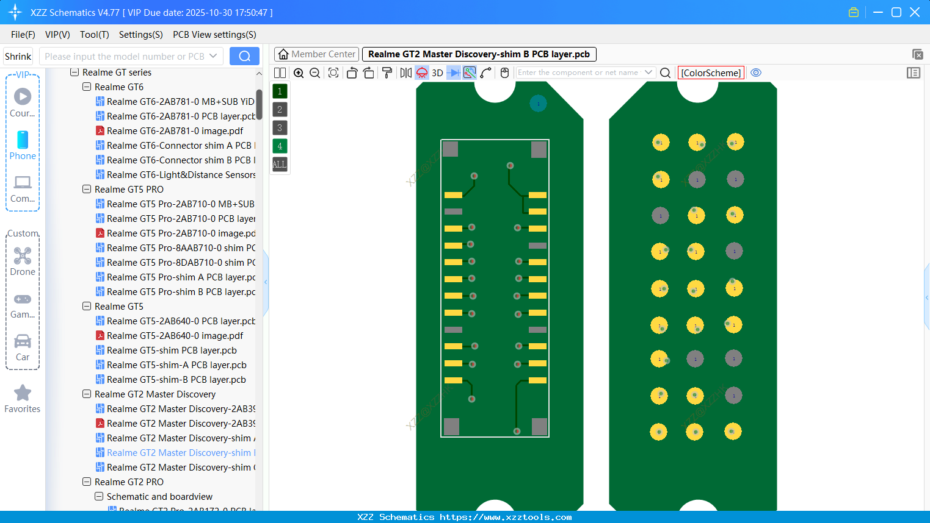Collapse the Realme GT6 tree branch
This screenshot has height=523, width=930.
pyautogui.click(x=86, y=87)
